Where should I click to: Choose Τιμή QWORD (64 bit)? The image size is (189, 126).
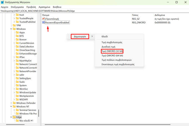[112, 55]
